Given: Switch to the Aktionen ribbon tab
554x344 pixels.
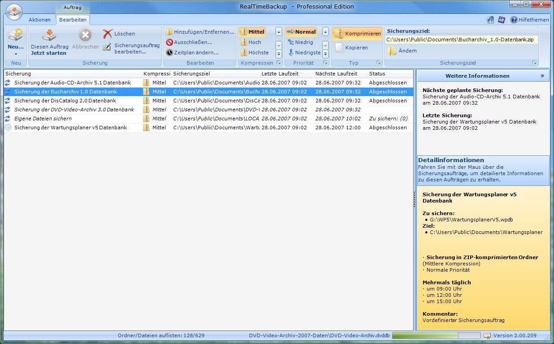Looking at the screenshot, I should point(40,20).
